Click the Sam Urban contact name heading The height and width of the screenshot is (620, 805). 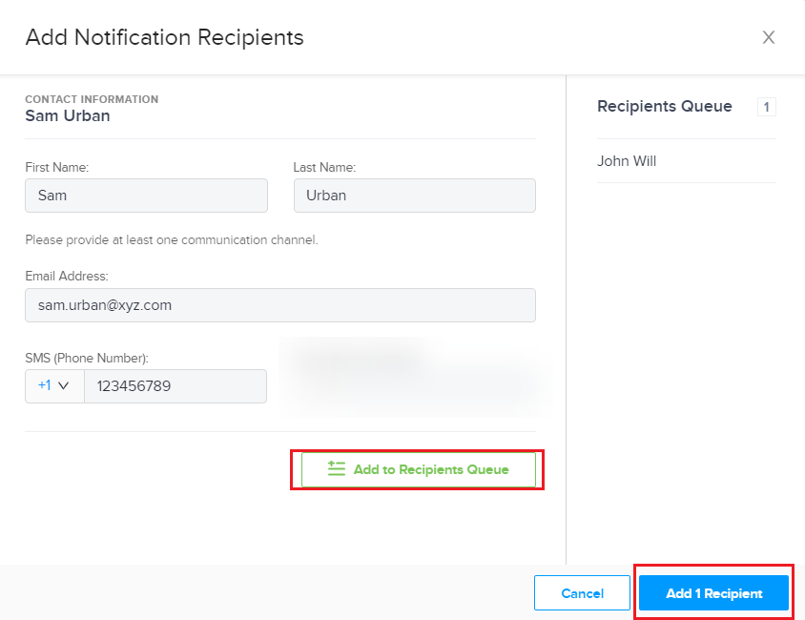pos(68,116)
